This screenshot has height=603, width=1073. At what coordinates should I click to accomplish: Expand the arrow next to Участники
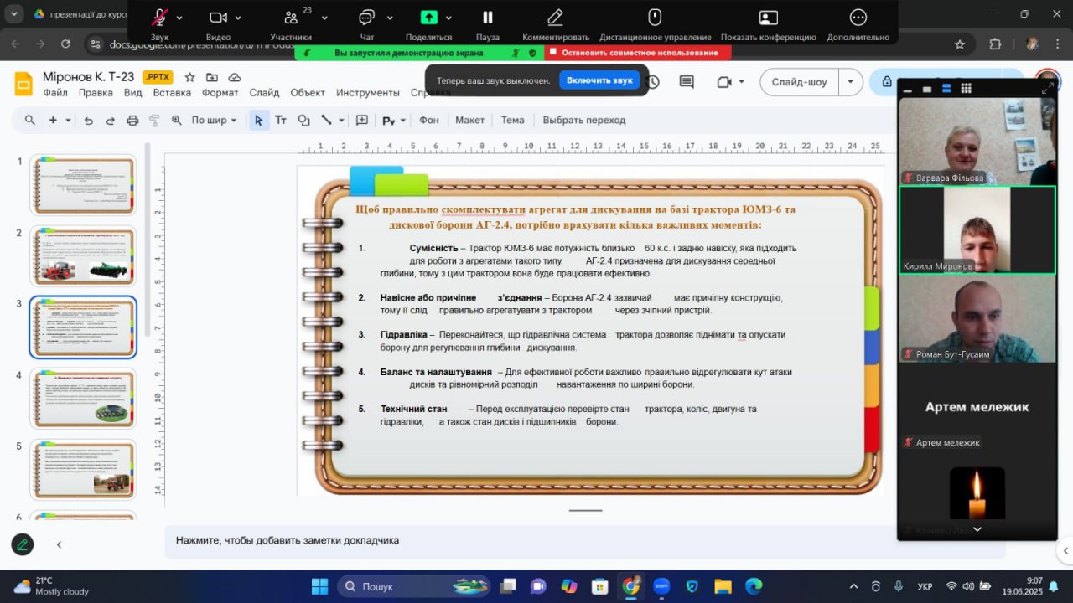pyautogui.click(x=324, y=18)
